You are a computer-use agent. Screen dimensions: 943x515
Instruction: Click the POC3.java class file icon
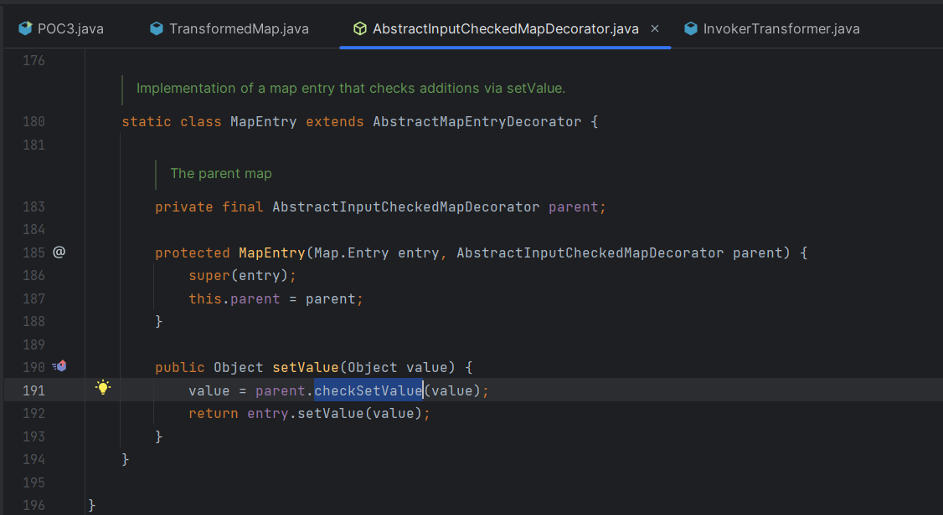(x=24, y=28)
